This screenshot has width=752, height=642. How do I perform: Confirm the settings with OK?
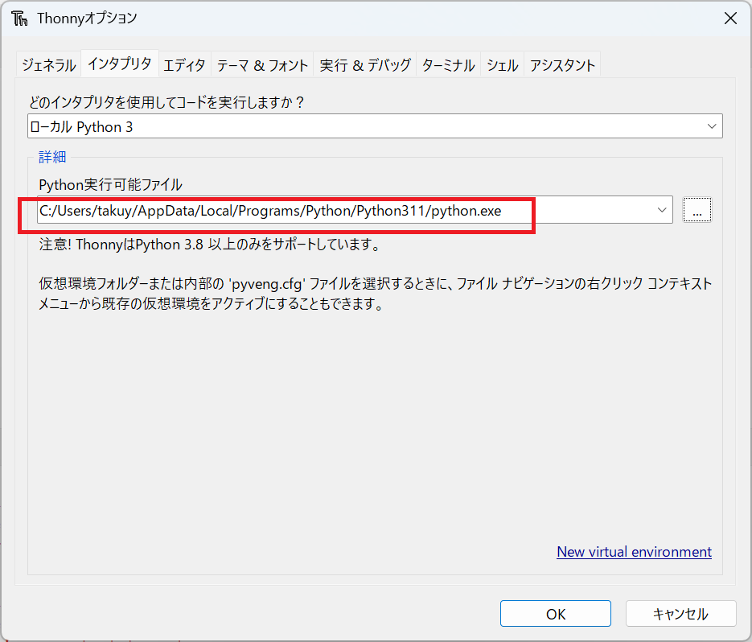tap(556, 614)
